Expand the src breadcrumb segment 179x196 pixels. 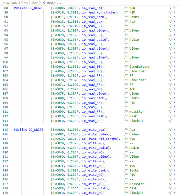click(26, 3)
